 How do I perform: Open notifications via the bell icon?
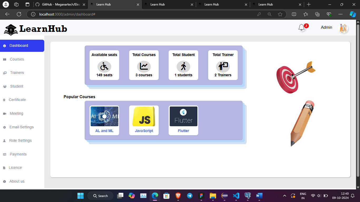click(x=301, y=27)
